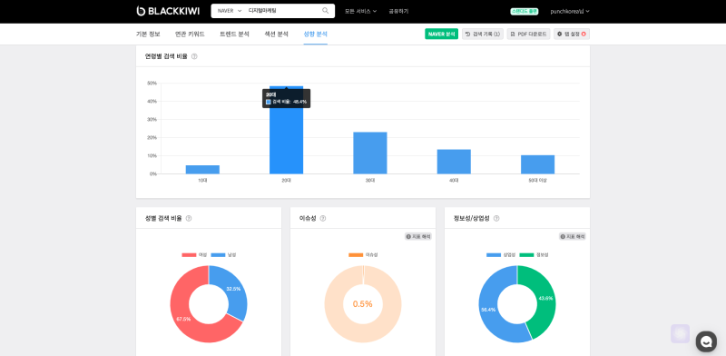Viewport: 726px width, 356px height.
Task: Open the NAVER search engine dropdown
Action: click(230, 11)
